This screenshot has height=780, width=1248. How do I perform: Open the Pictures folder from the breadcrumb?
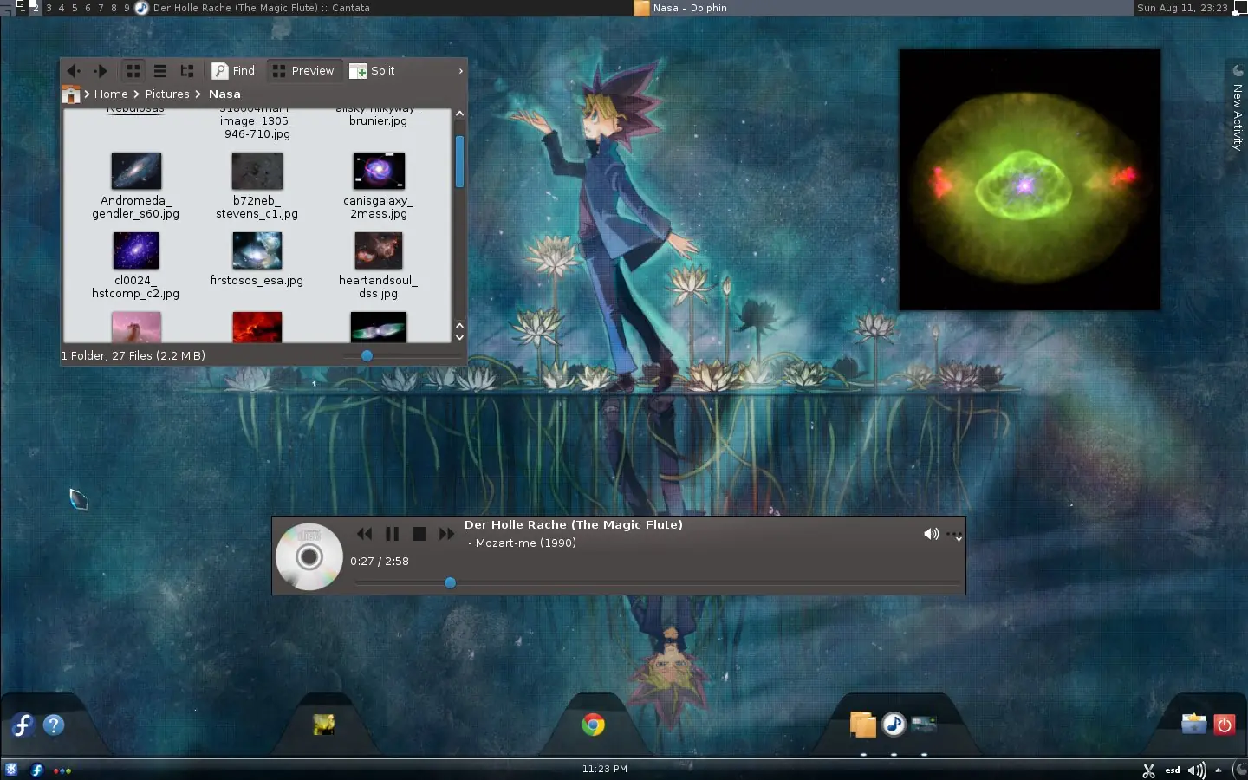167,94
